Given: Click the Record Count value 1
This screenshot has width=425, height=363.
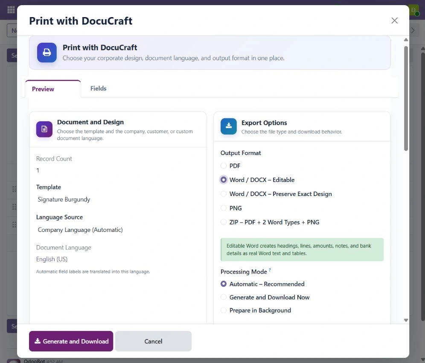Looking at the screenshot, I should click(x=38, y=170).
